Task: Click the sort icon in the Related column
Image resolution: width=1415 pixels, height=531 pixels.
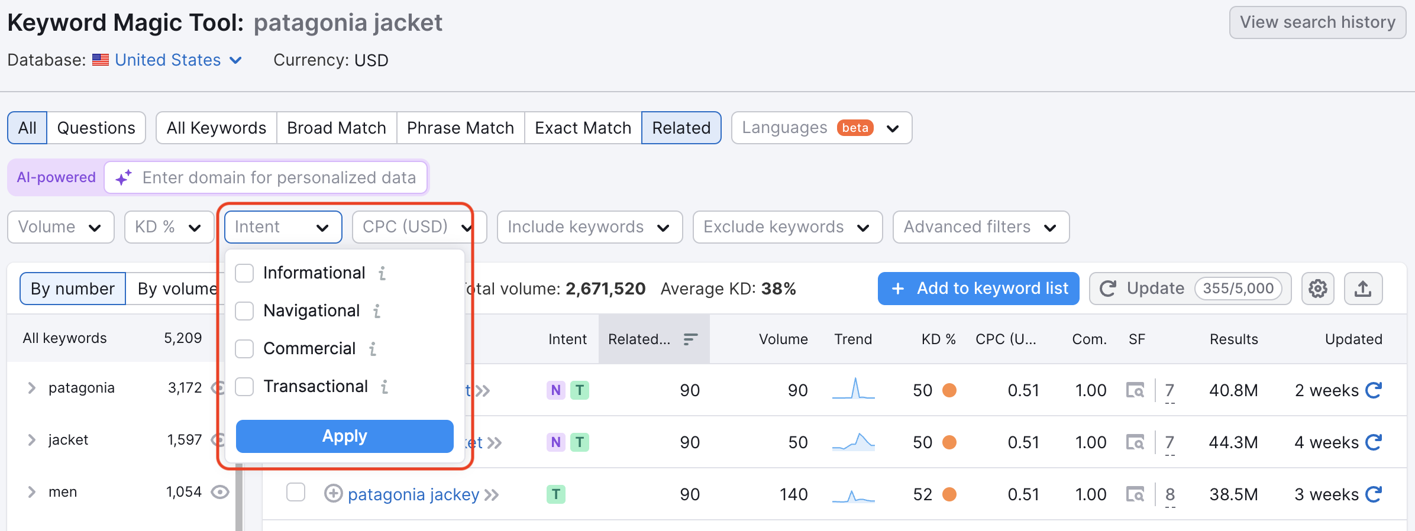Action: tap(690, 339)
